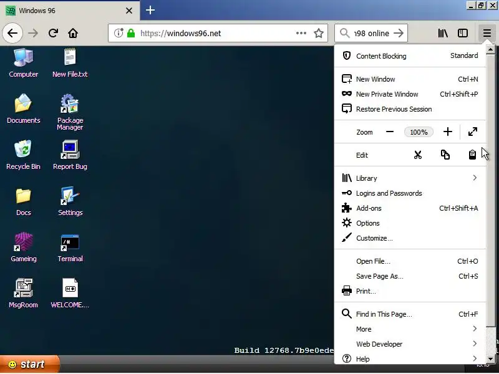This screenshot has width=499, height=374.
Task: Click the search go arrow
Action: point(399,33)
